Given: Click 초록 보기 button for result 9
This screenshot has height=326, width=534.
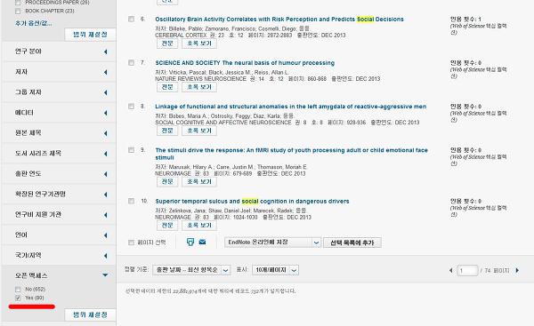Looking at the screenshot, I should (199, 181).
